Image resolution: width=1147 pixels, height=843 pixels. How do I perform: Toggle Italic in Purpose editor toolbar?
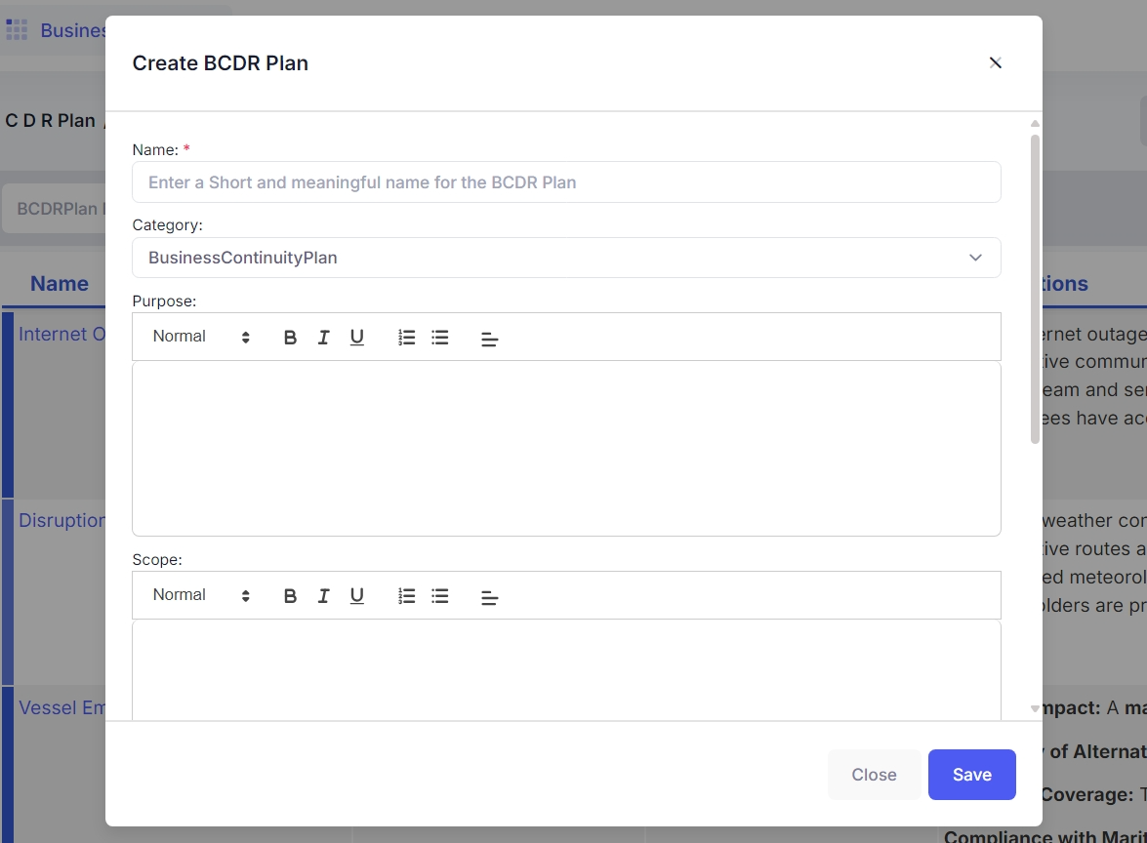point(323,338)
